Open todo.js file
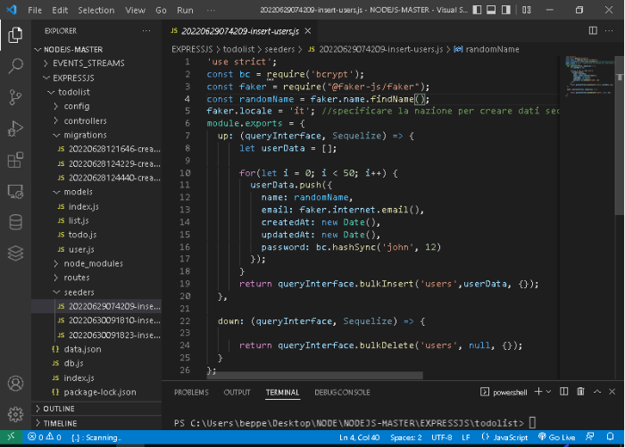 pos(96,235)
